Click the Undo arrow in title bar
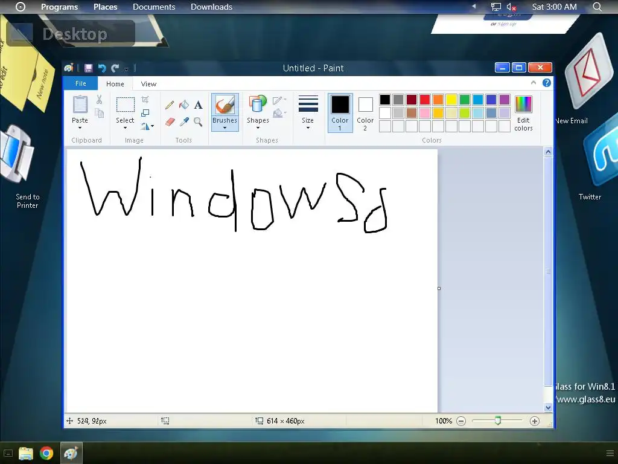This screenshot has height=464, width=618. (x=102, y=68)
